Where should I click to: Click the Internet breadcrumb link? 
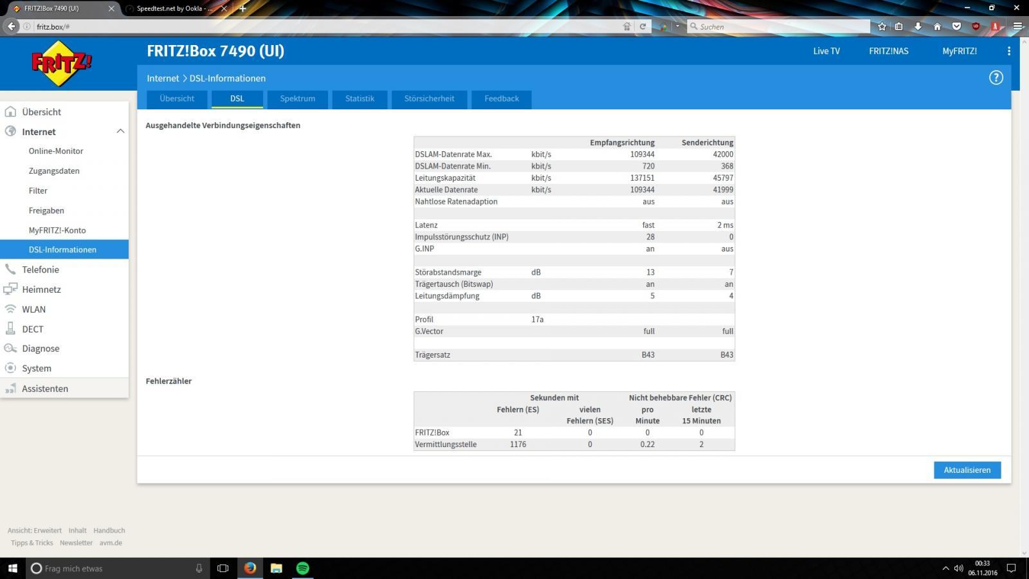[x=163, y=78]
